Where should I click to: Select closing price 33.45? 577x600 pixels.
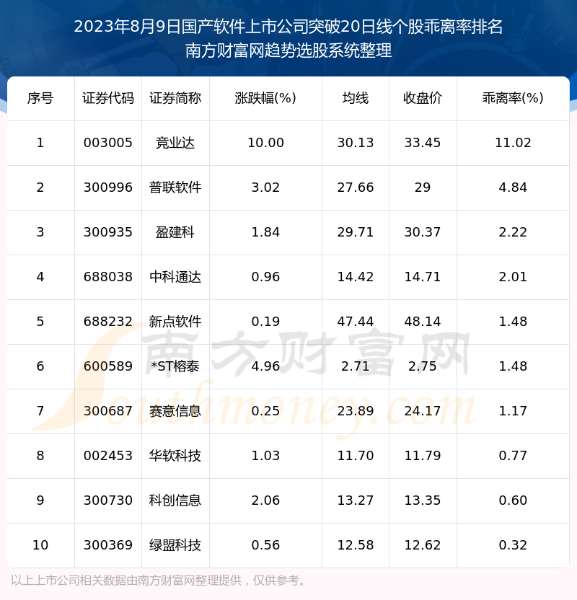point(423,143)
